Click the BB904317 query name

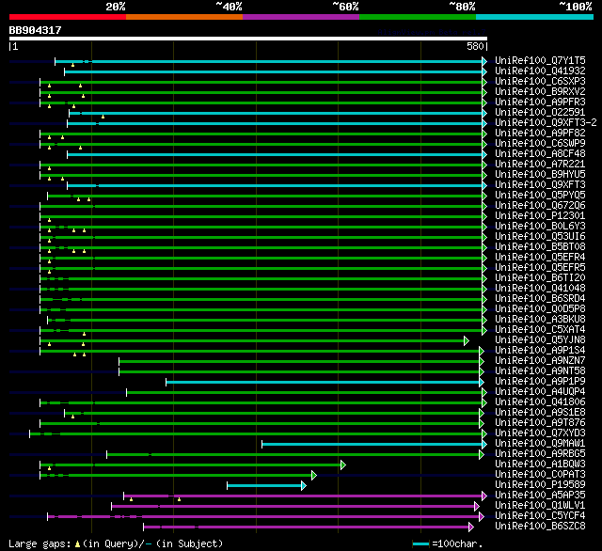click(x=36, y=30)
